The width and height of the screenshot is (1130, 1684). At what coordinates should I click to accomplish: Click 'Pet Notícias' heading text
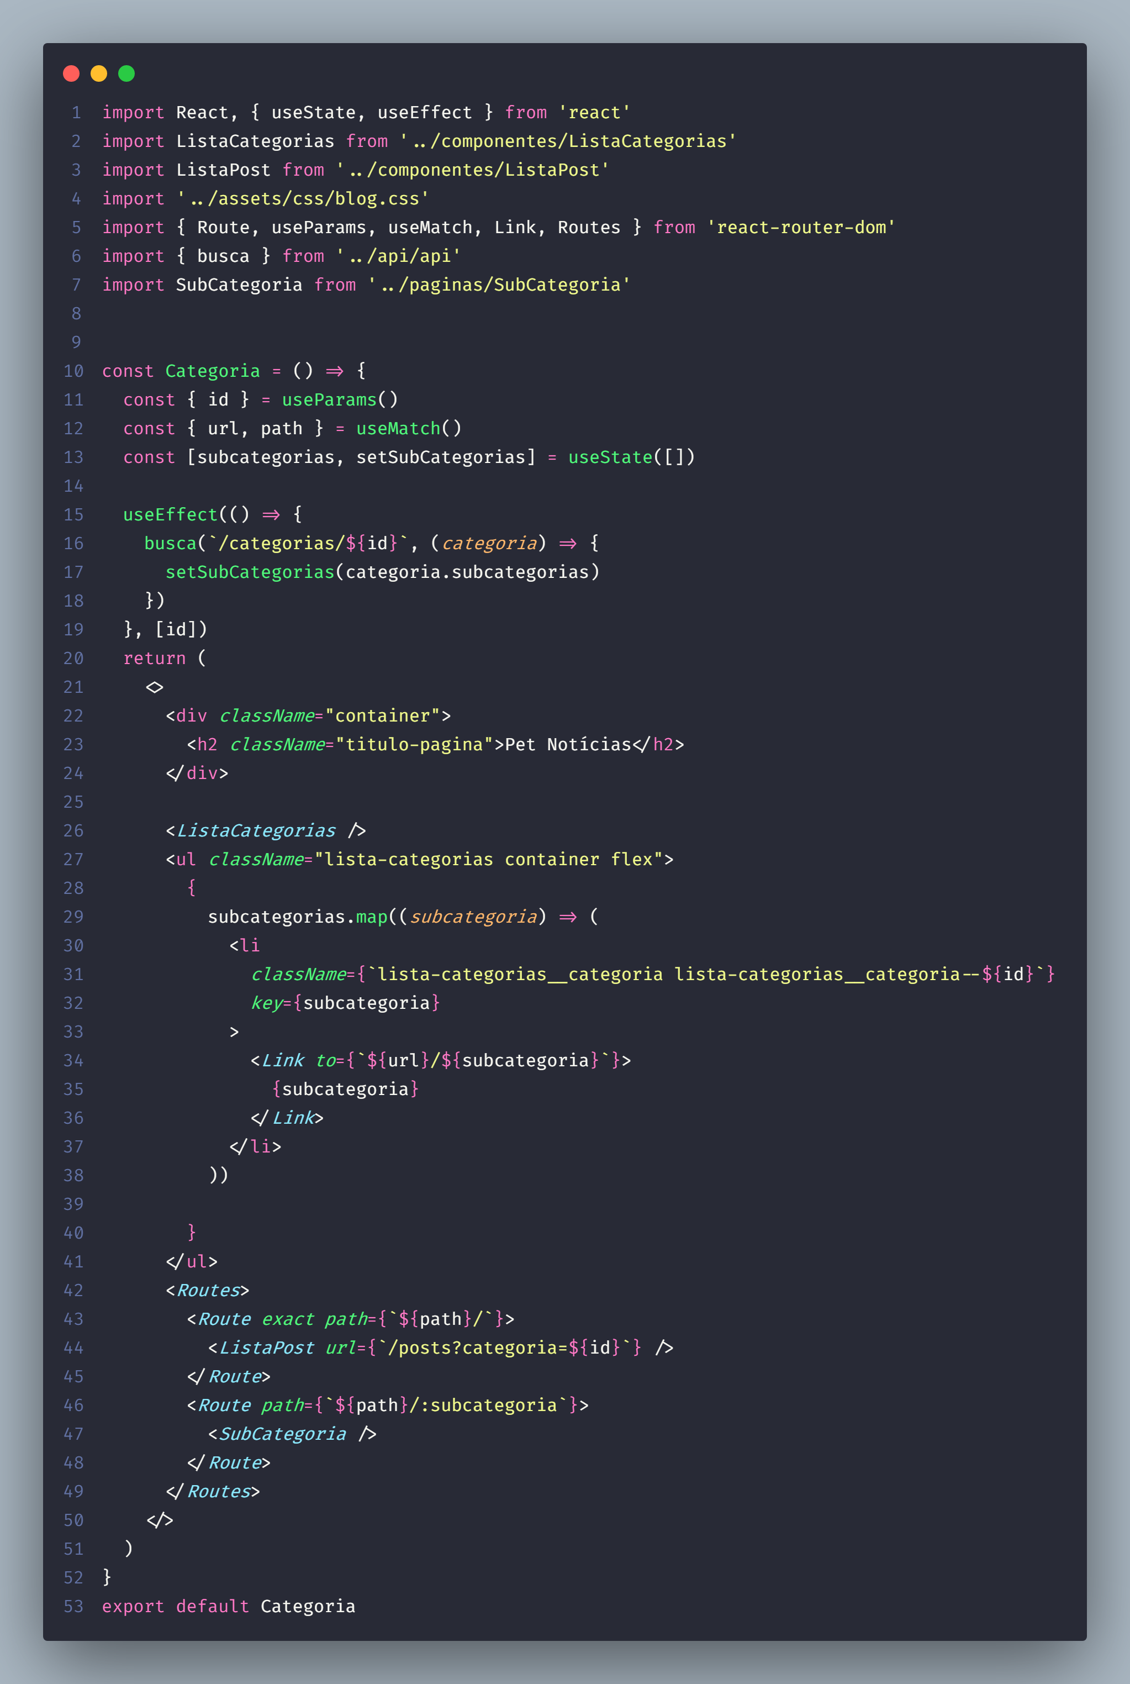pyautogui.click(x=568, y=745)
